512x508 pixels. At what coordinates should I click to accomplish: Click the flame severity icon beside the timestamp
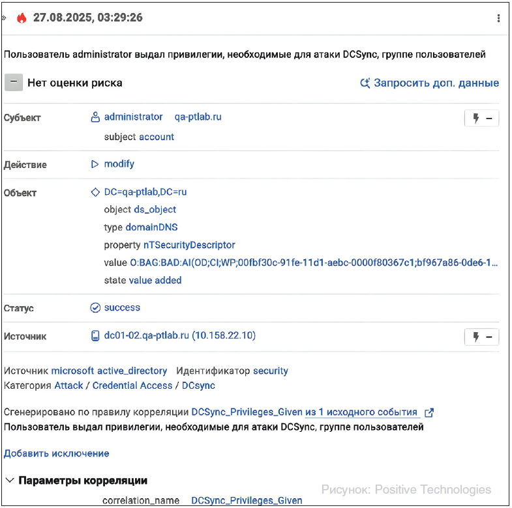[x=22, y=18]
